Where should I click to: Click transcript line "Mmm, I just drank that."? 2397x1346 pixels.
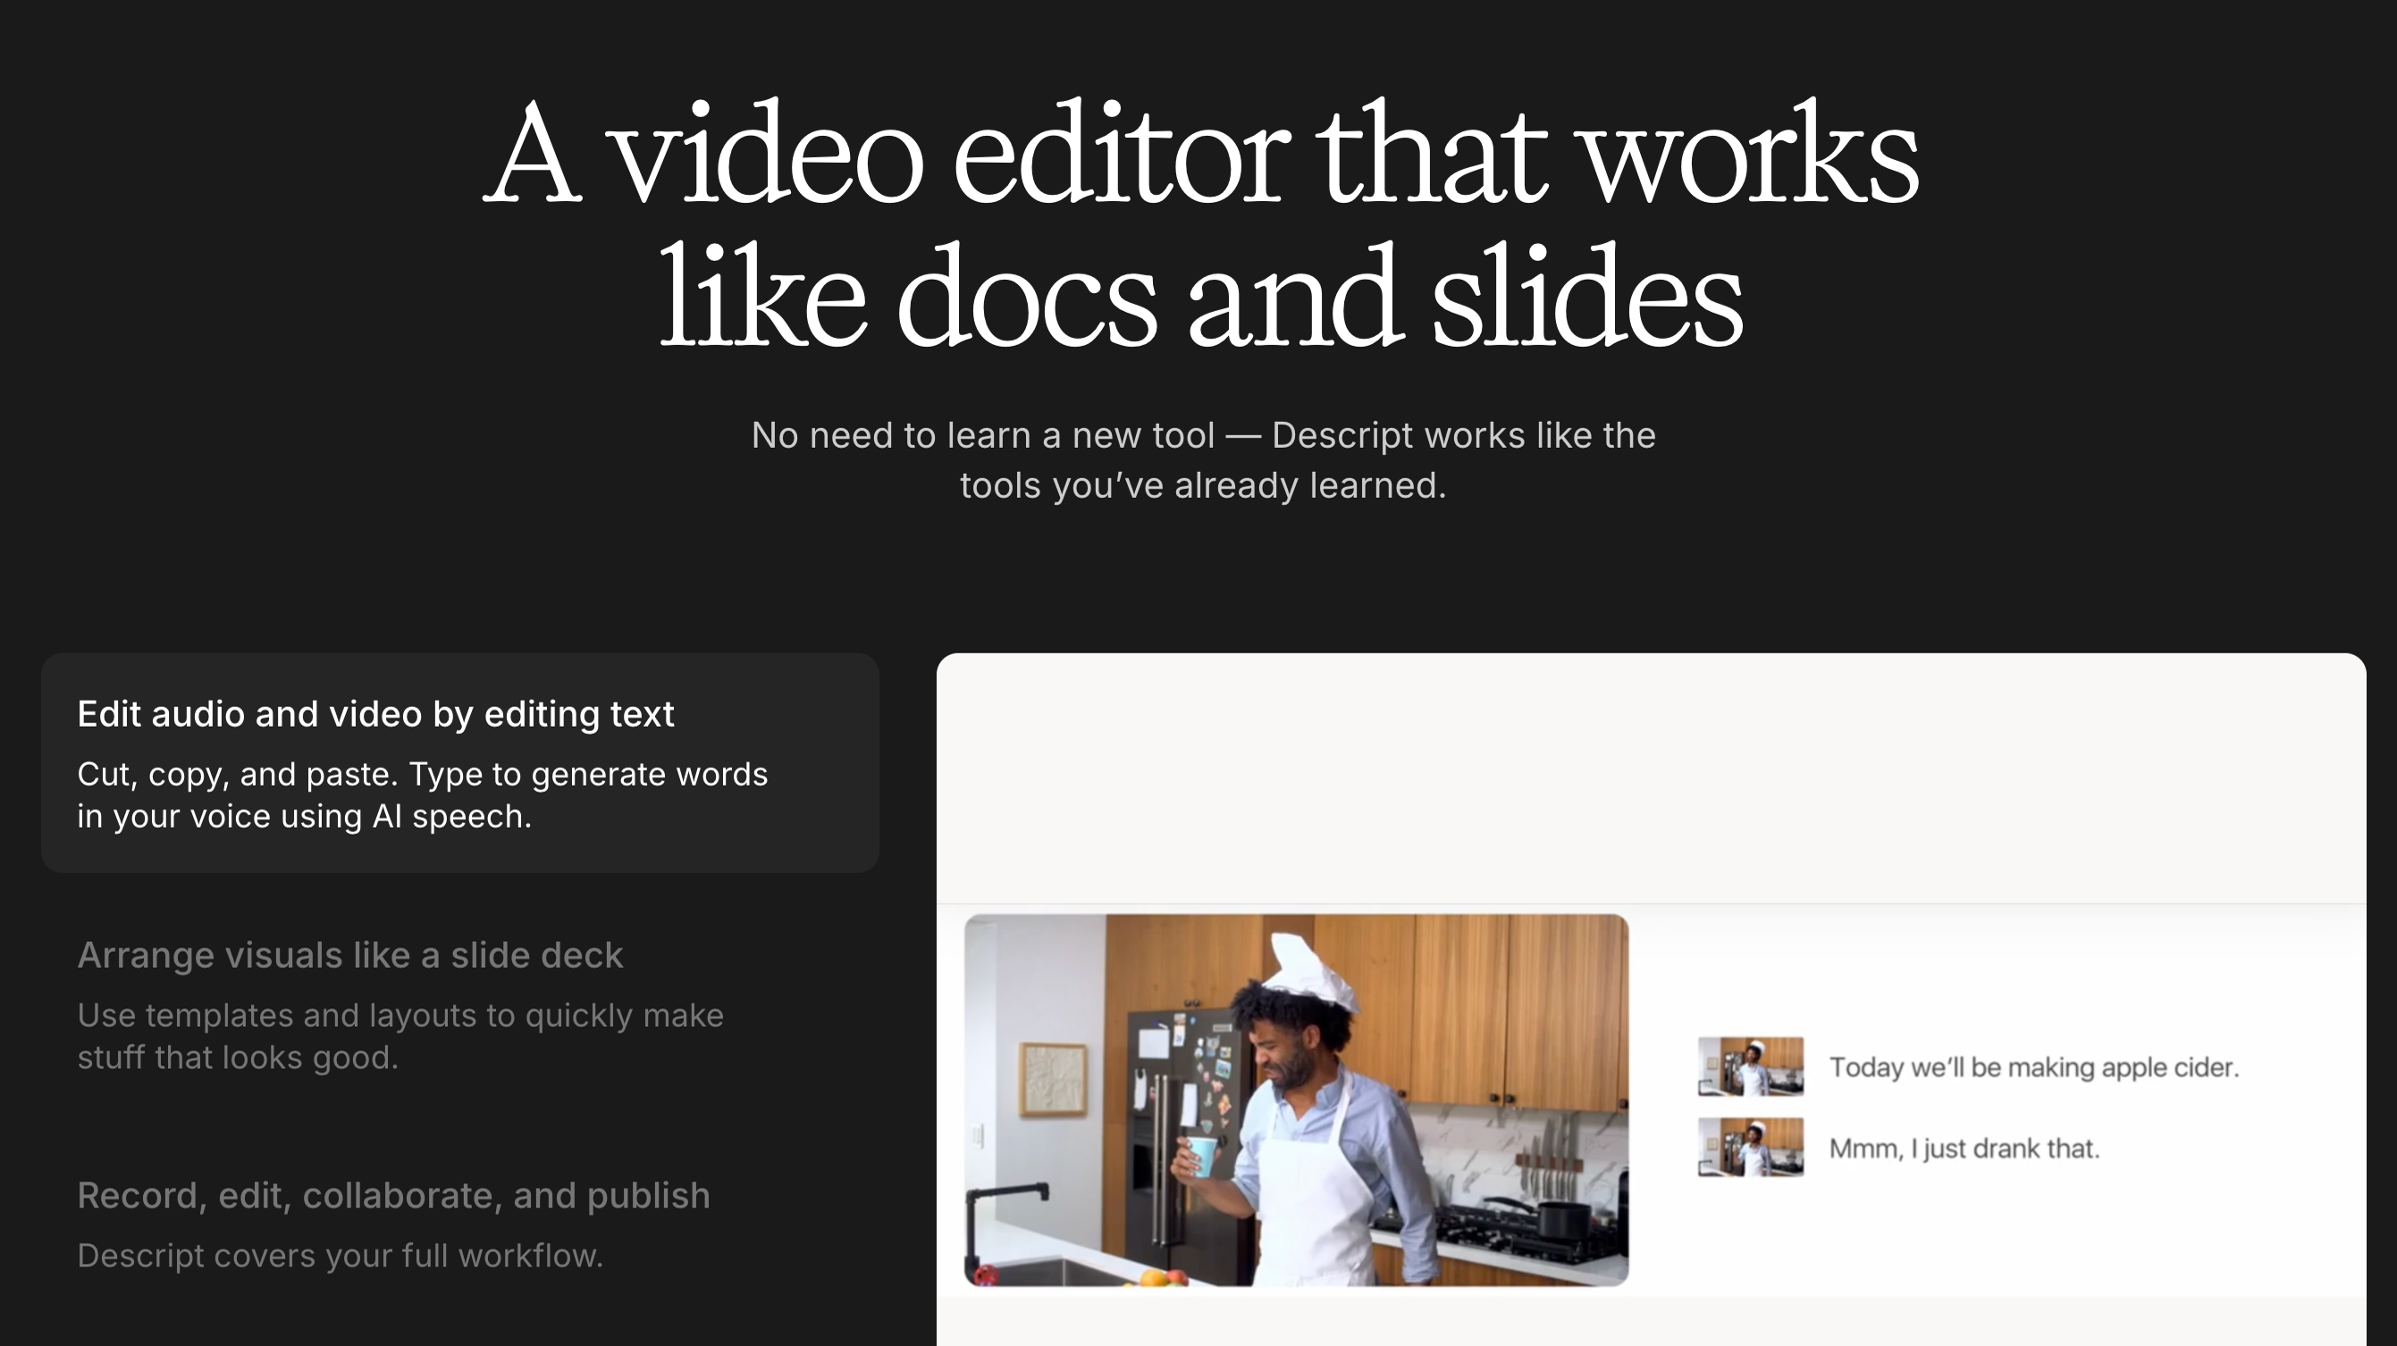pos(1964,1148)
